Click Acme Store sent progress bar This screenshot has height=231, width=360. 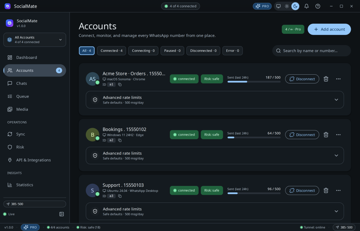(x=254, y=82)
